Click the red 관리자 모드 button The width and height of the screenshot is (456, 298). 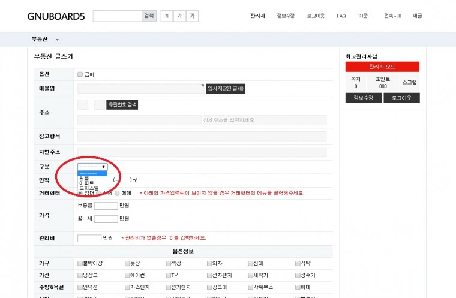[382, 67]
